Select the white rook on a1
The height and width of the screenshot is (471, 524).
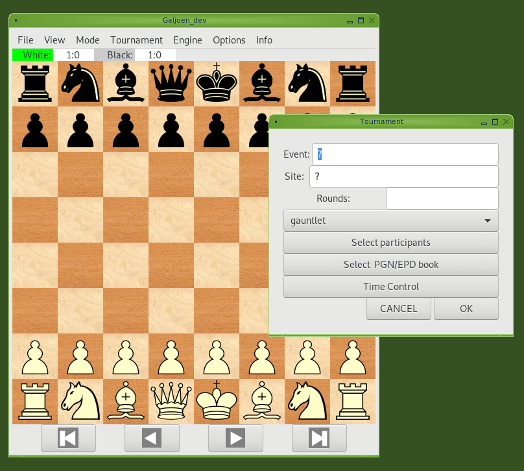tap(35, 402)
